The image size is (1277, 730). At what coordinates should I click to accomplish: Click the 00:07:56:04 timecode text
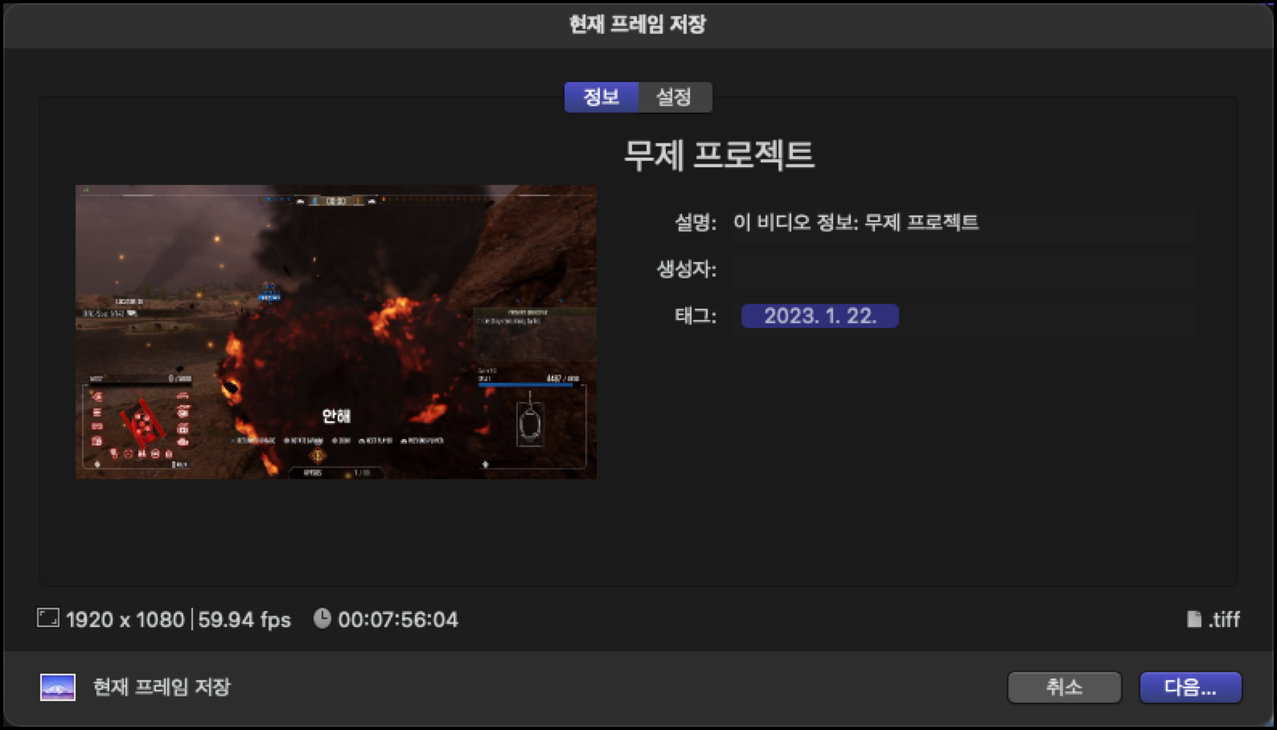pos(398,620)
